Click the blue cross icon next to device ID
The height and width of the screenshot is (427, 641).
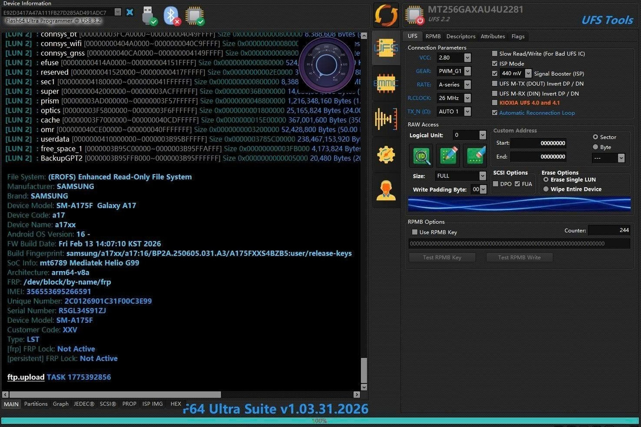130,12
